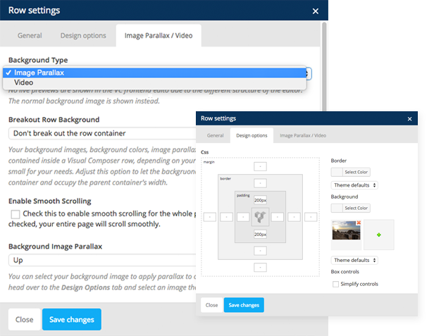Pick Background color via Select Color
This screenshot has width=434, height=336.
pyautogui.click(x=350, y=208)
